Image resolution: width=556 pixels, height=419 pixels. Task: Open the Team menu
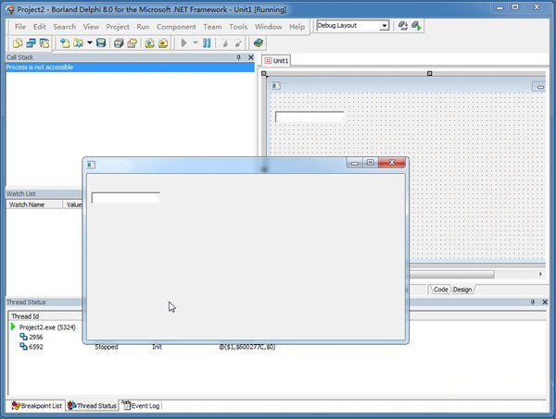coord(212,27)
